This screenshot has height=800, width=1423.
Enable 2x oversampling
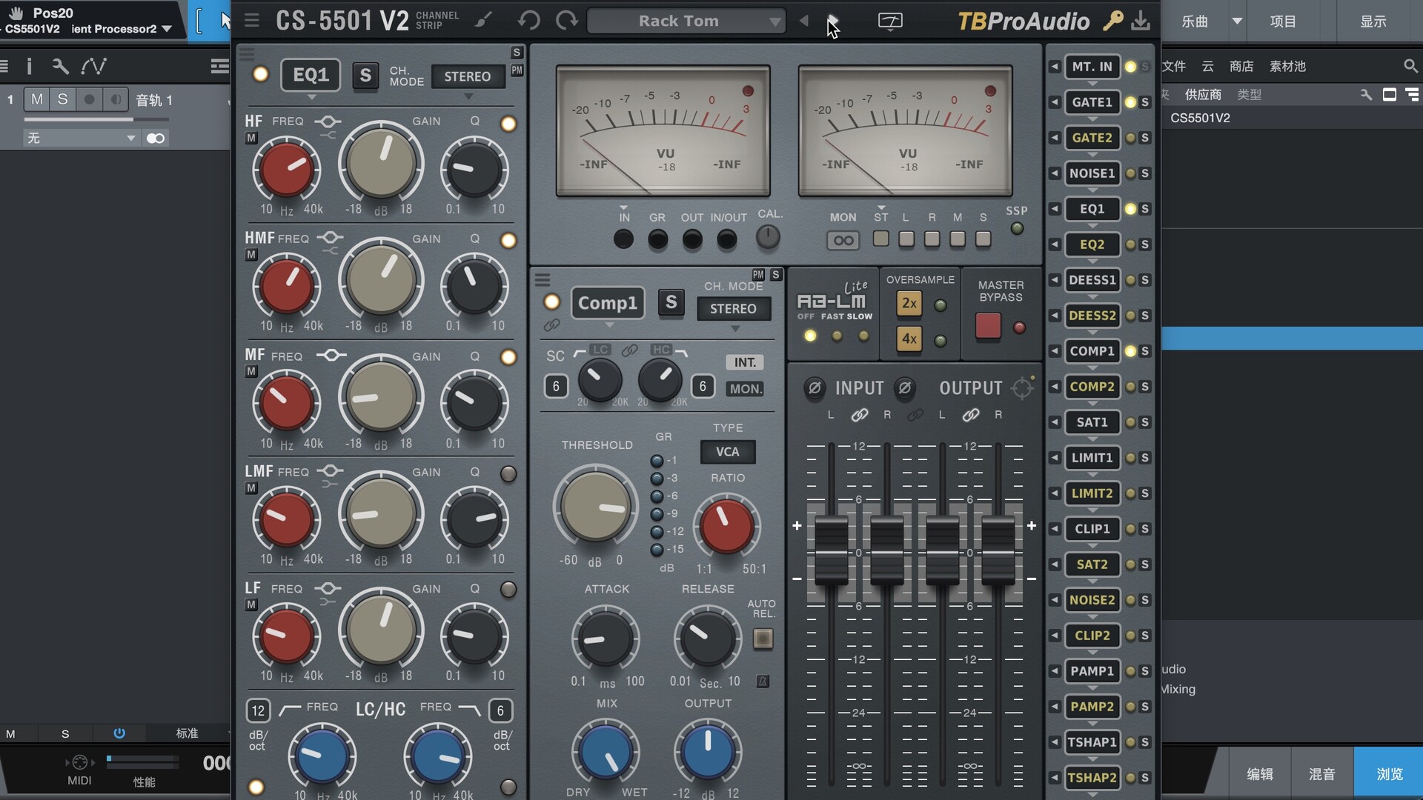[x=909, y=303]
